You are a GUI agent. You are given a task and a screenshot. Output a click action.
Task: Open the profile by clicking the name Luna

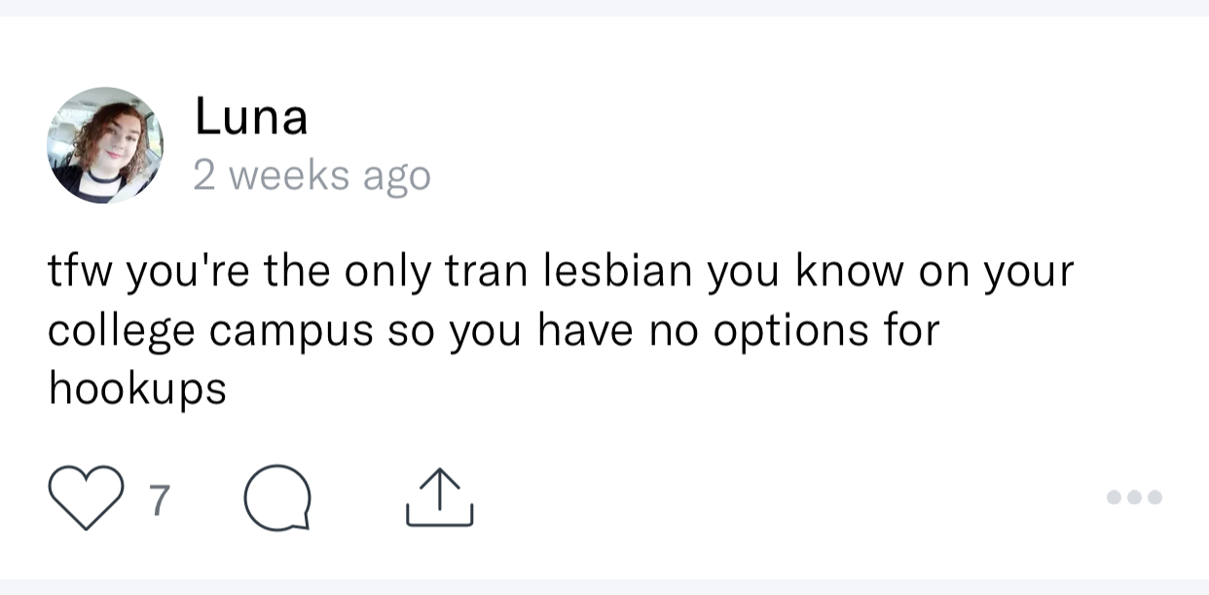[x=251, y=117]
